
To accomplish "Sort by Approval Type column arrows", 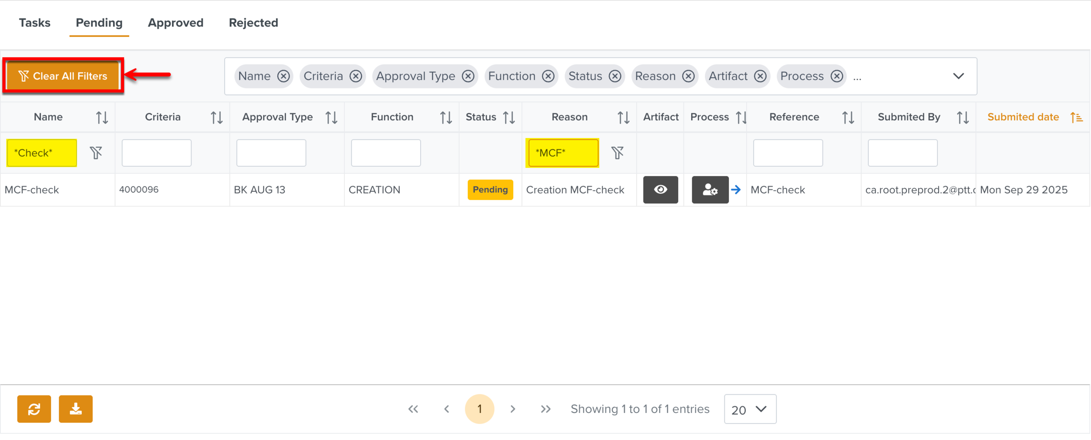I will [331, 117].
